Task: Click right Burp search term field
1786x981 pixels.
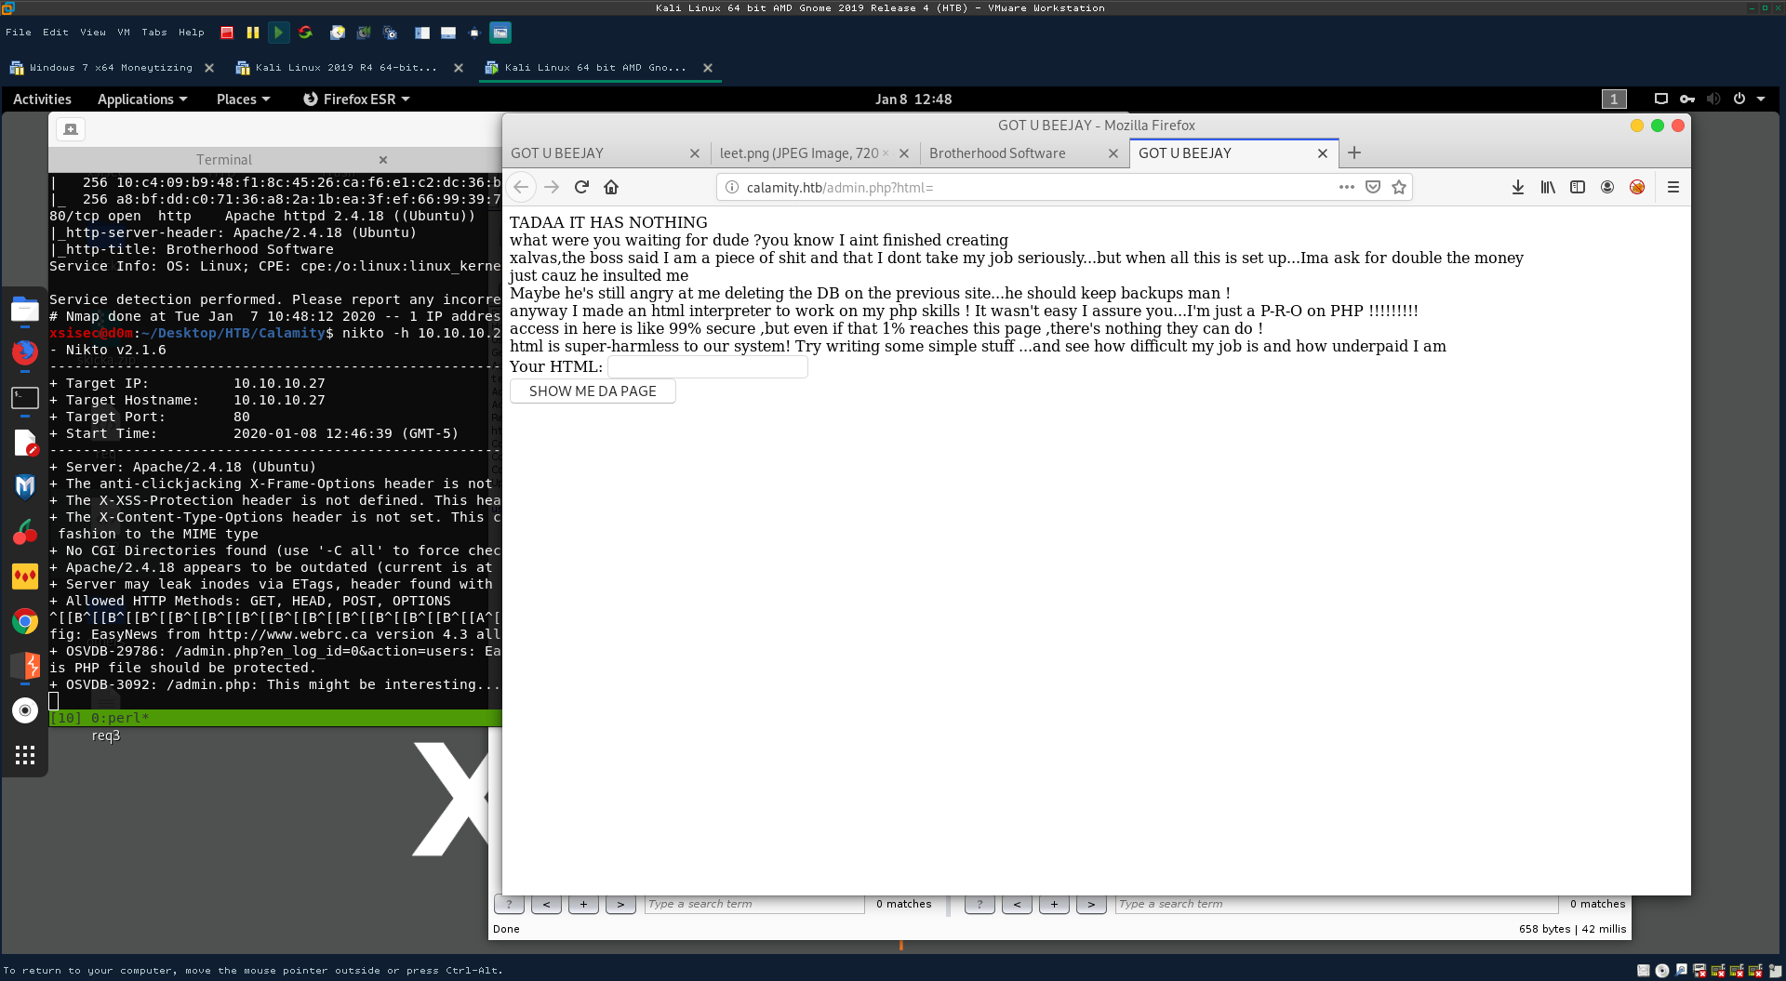Action: click(1337, 904)
